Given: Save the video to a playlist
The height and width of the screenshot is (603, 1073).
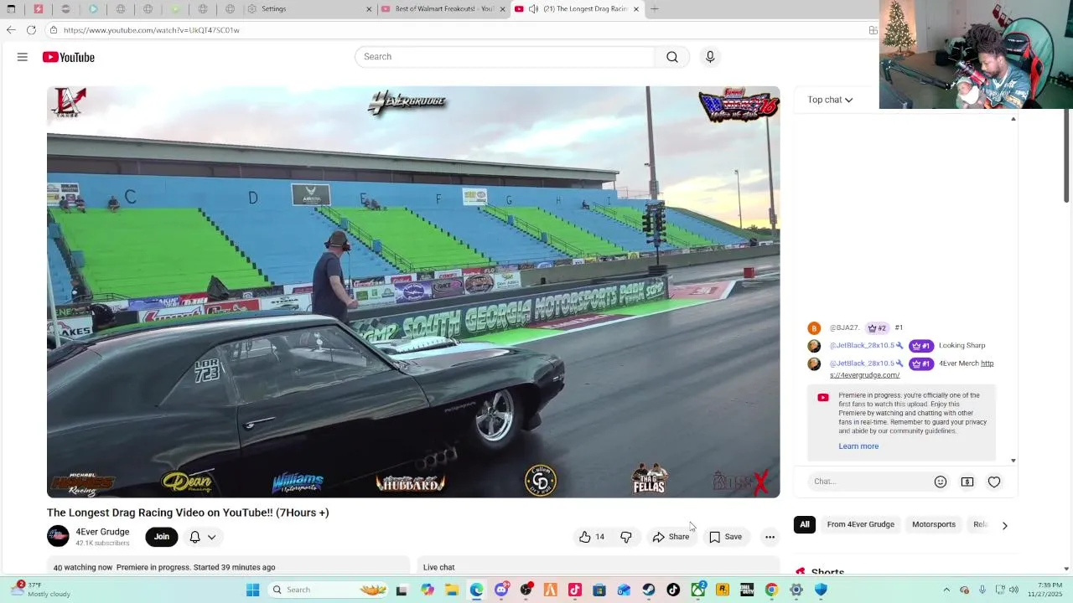Looking at the screenshot, I should pos(725,537).
